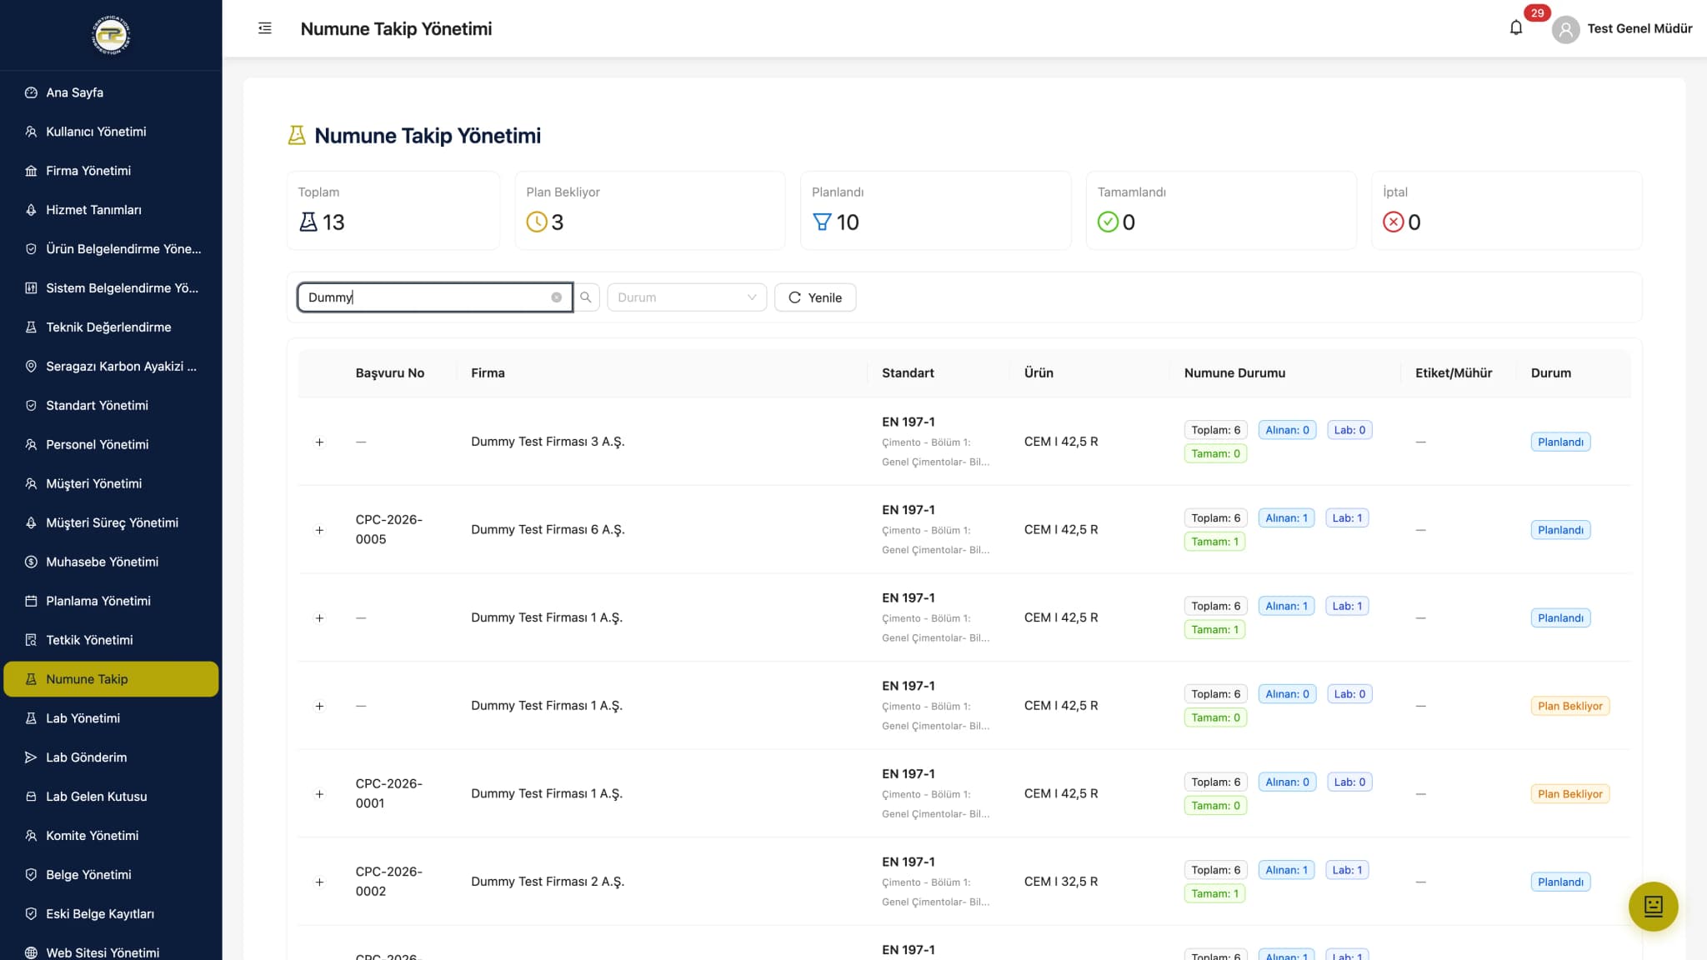Image resolution: width=1707 pixels, height=960 pixels.
Task: Open Müşteri Süreç Yönetimi menu item
Action: (x=111, y=523)
